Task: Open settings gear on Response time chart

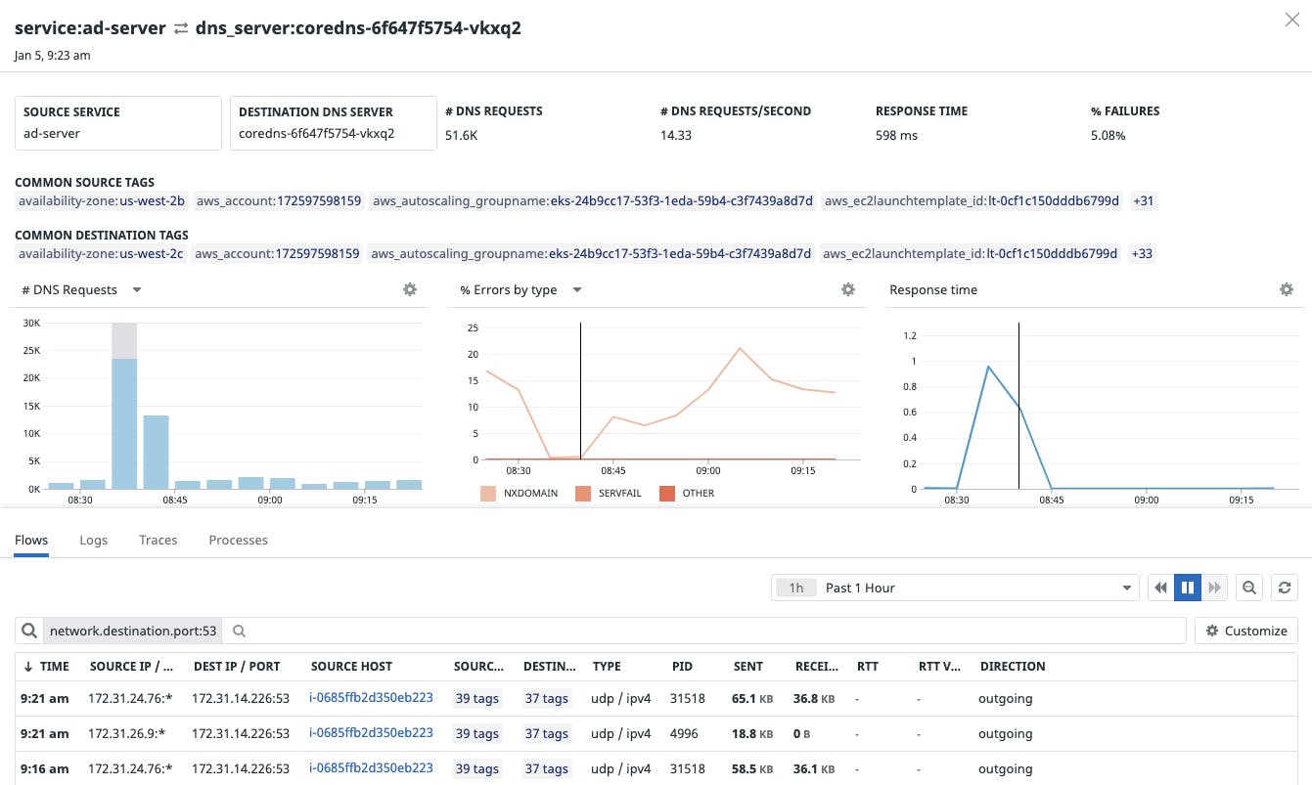Action: (1286, 289)
